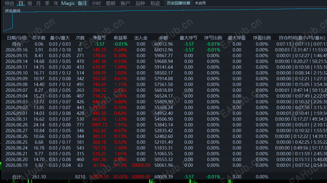This screenshot has height=183, width=327.
Task: Toggle the 未启用 status label
Action: tap(200, 3)
